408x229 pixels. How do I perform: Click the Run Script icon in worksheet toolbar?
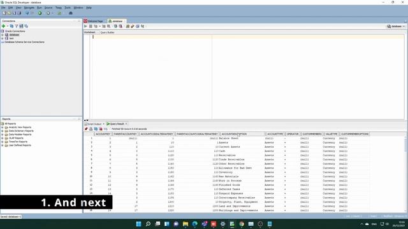click(x=91, y=26)
